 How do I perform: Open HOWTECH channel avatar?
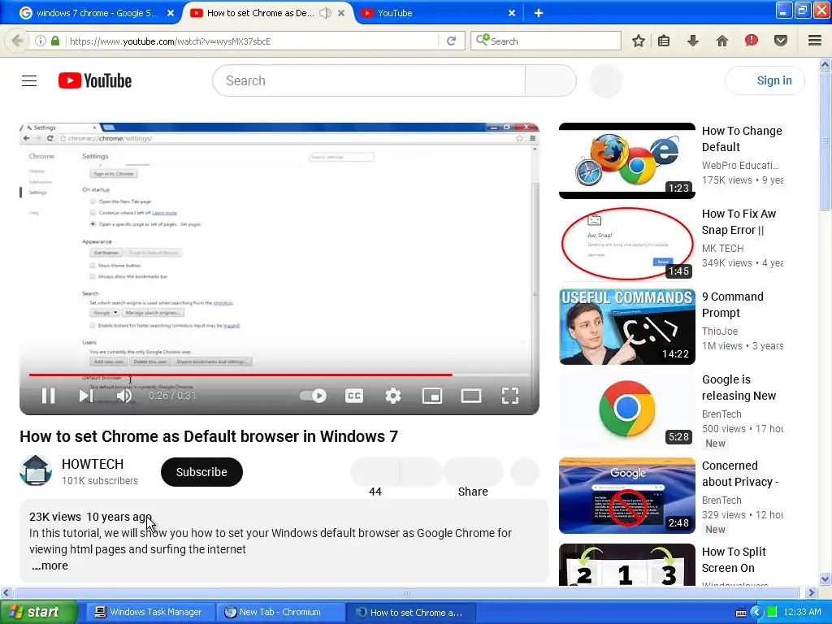point(36,470)
